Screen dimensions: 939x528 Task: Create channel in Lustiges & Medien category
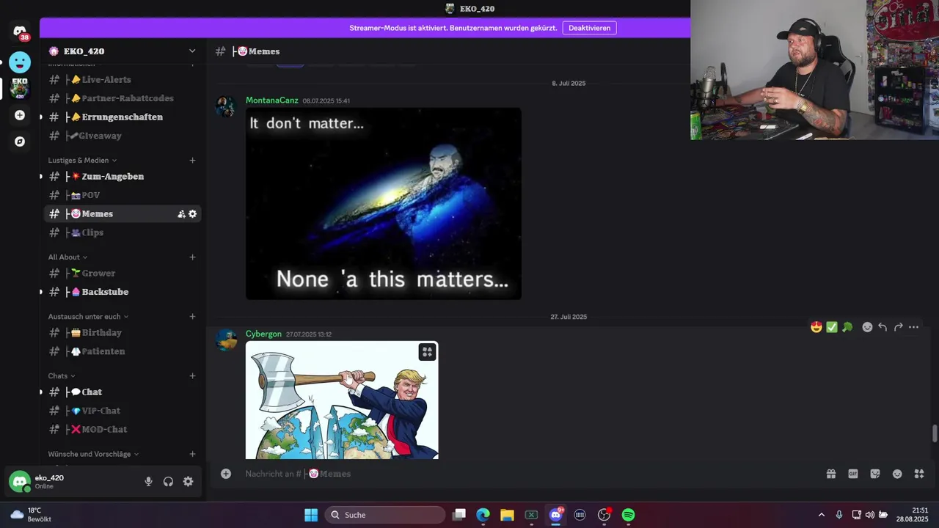193,160
